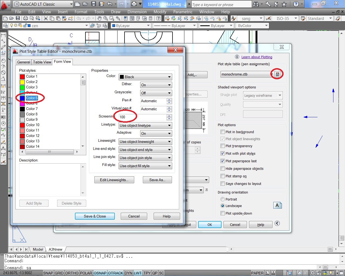The width and height of the screenshot is (345, 276).
Task: Enable Plot in background checkbox
Action: [x=223, y=132]
